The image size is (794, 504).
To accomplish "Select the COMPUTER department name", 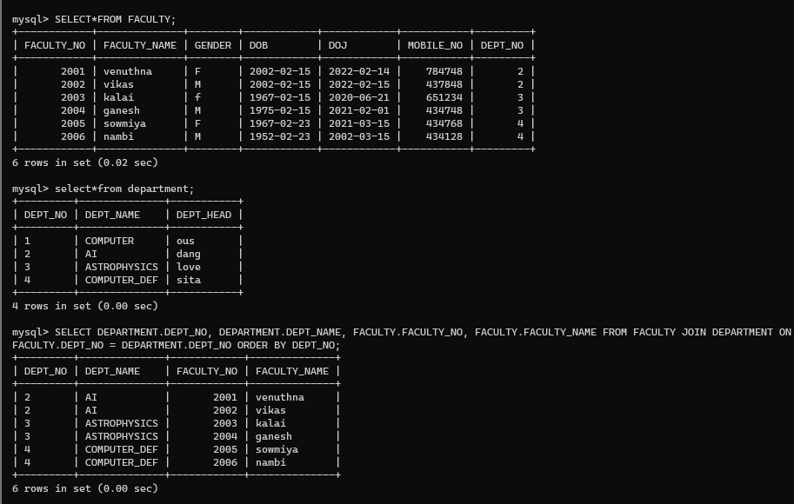I will coord(112,241).
